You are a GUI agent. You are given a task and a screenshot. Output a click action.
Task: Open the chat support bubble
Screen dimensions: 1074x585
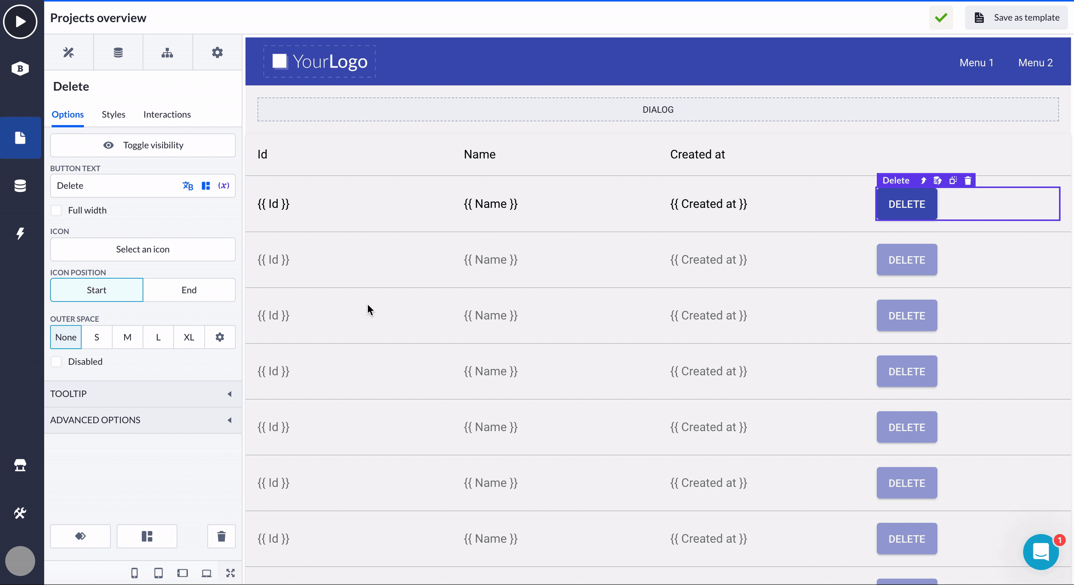[x=1041, y=552]
